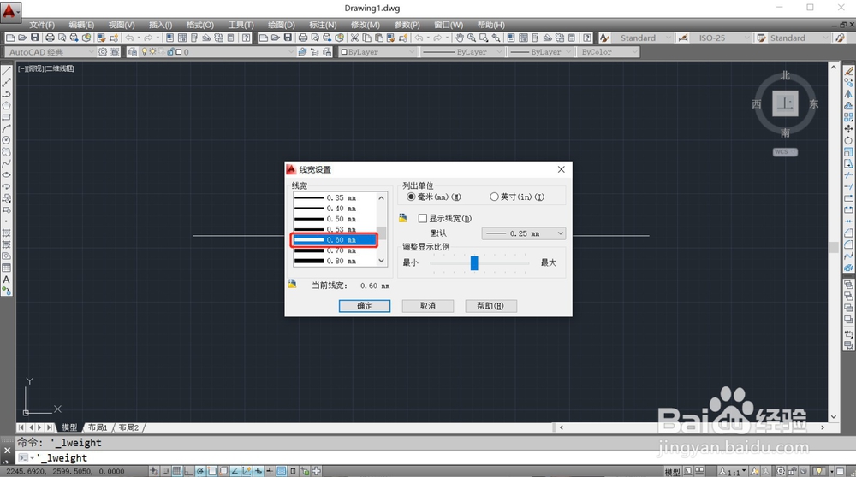Screen dimensions: 856x477
Task: Open Layer Properties Manager icon
Action: [x=132, y=52]
